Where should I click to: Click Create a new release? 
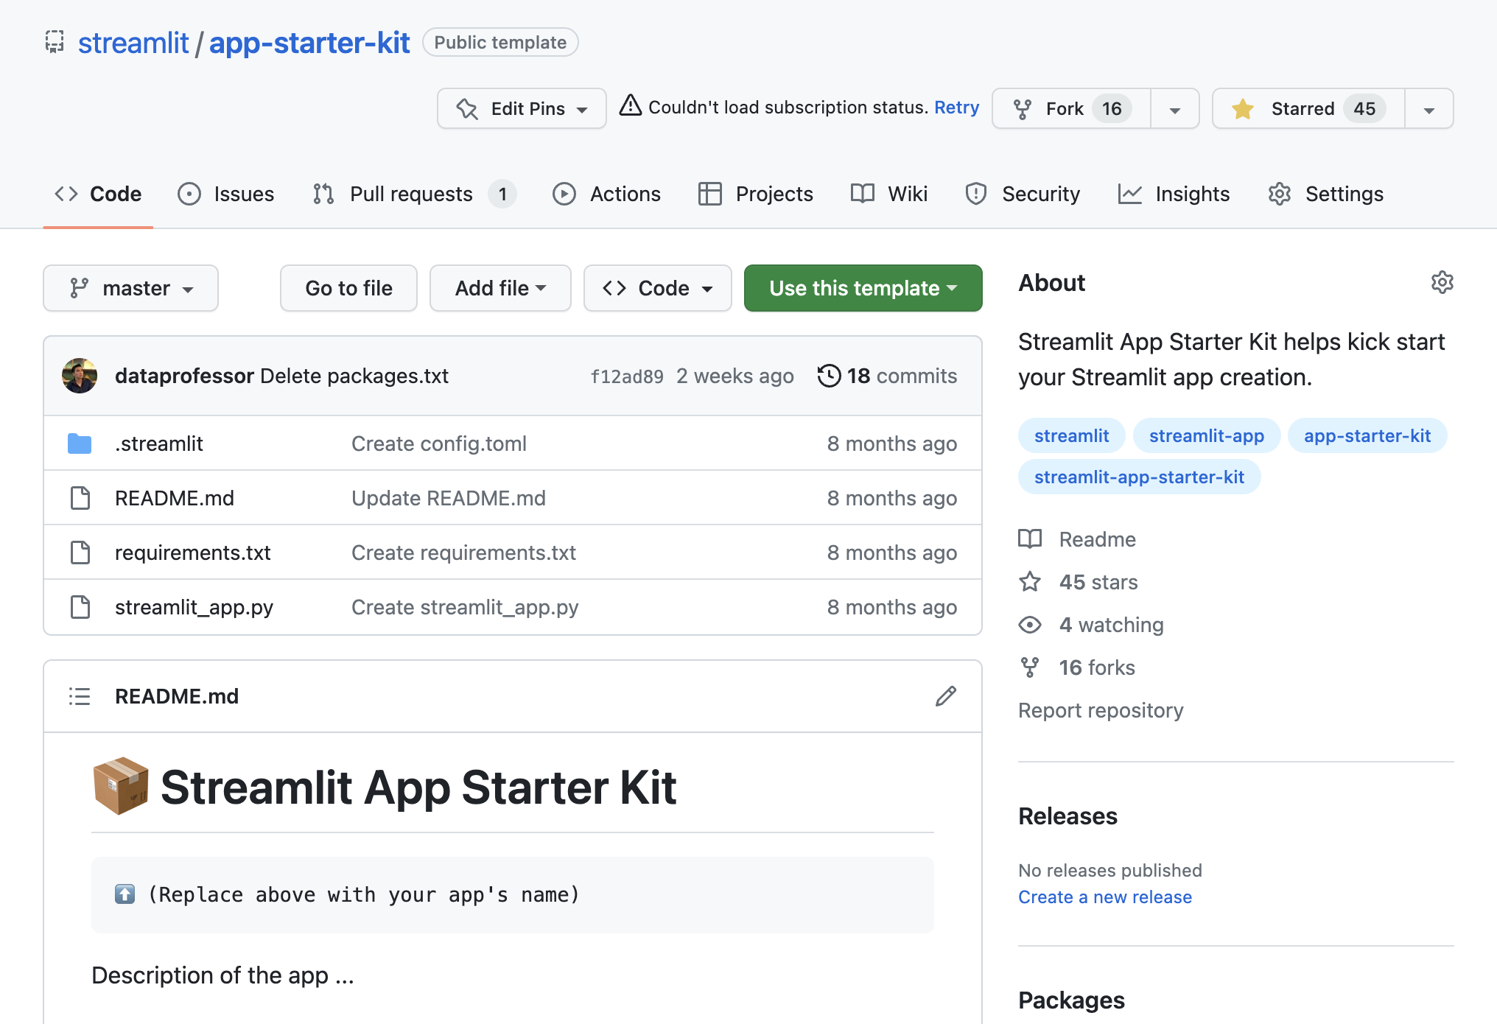click(x=1104, y=897)
